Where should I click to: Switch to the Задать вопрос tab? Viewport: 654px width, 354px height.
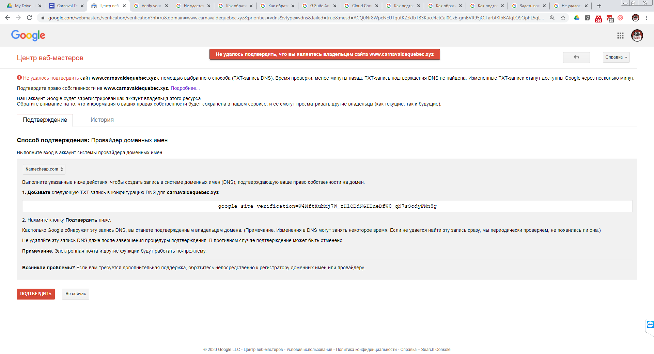pos(528,6)
